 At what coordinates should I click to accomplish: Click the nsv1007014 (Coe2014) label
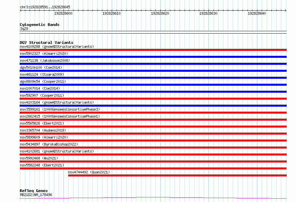coord(40,88)
